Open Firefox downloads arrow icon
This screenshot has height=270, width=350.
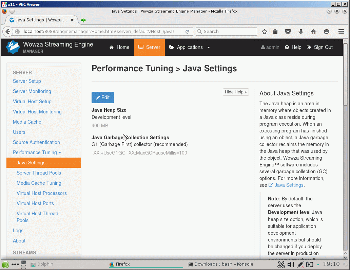coord(300,32)
